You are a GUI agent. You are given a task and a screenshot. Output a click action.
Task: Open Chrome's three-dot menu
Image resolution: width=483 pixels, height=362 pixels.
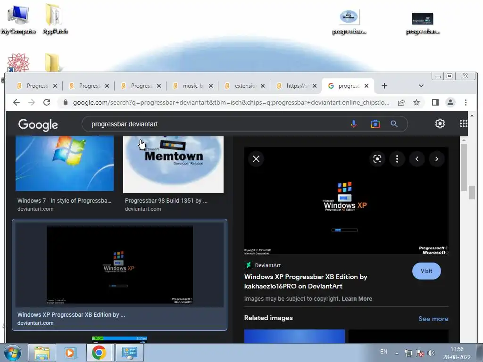(466, 102)
